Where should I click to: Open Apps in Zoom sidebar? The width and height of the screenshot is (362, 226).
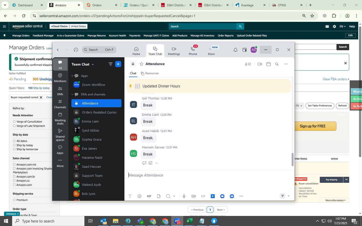pos(60,150)
